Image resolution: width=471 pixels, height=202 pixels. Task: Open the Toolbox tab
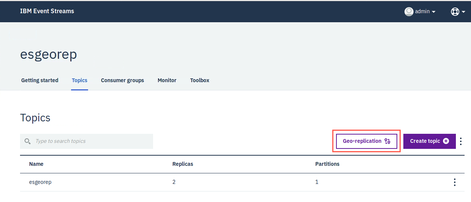(x=200, y=80)
